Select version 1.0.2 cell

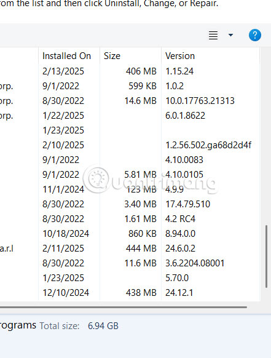175,86
